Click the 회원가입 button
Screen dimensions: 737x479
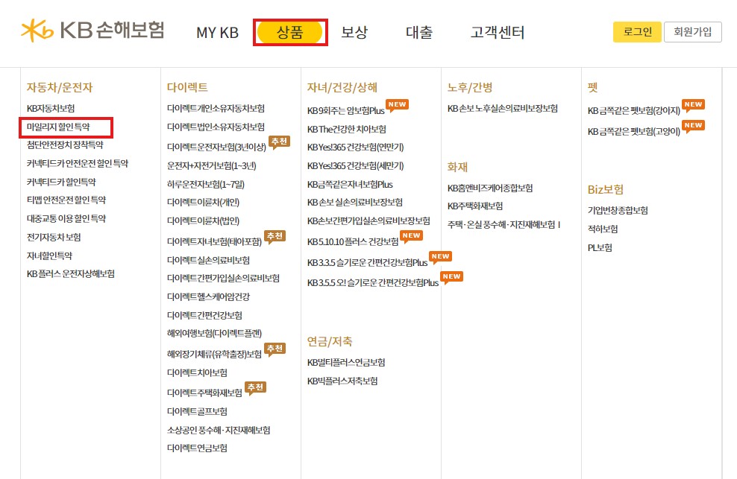[693, 31]
